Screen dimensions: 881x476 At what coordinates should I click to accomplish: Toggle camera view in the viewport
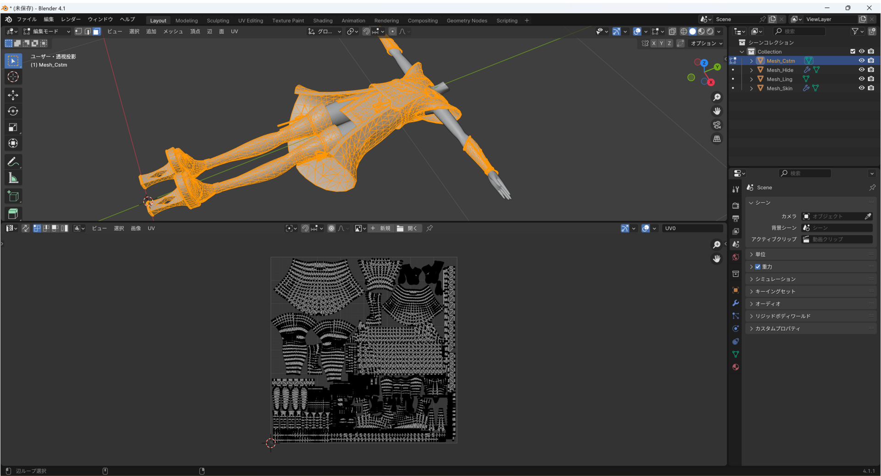717,125
